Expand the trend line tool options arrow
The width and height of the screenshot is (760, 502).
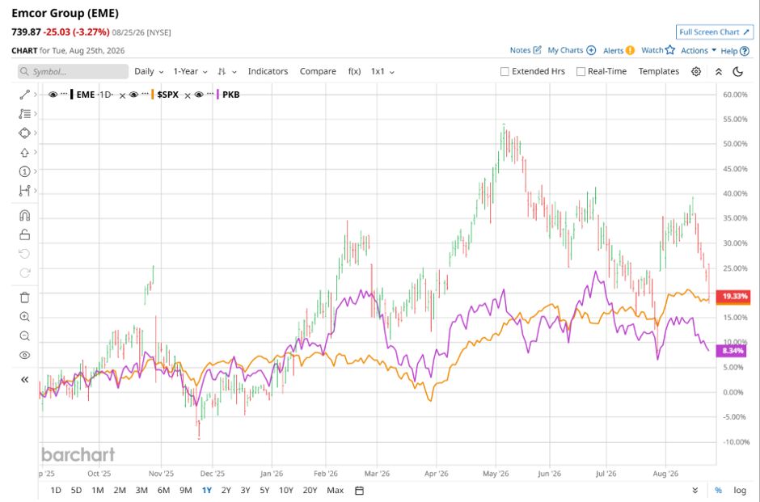click(x=36, y=95)
